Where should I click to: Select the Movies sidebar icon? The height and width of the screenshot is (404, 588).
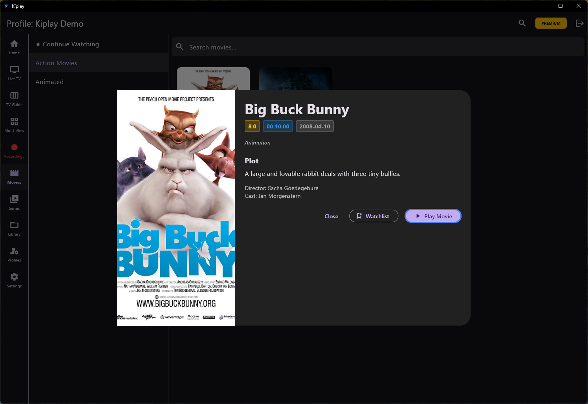pos(14,176)
